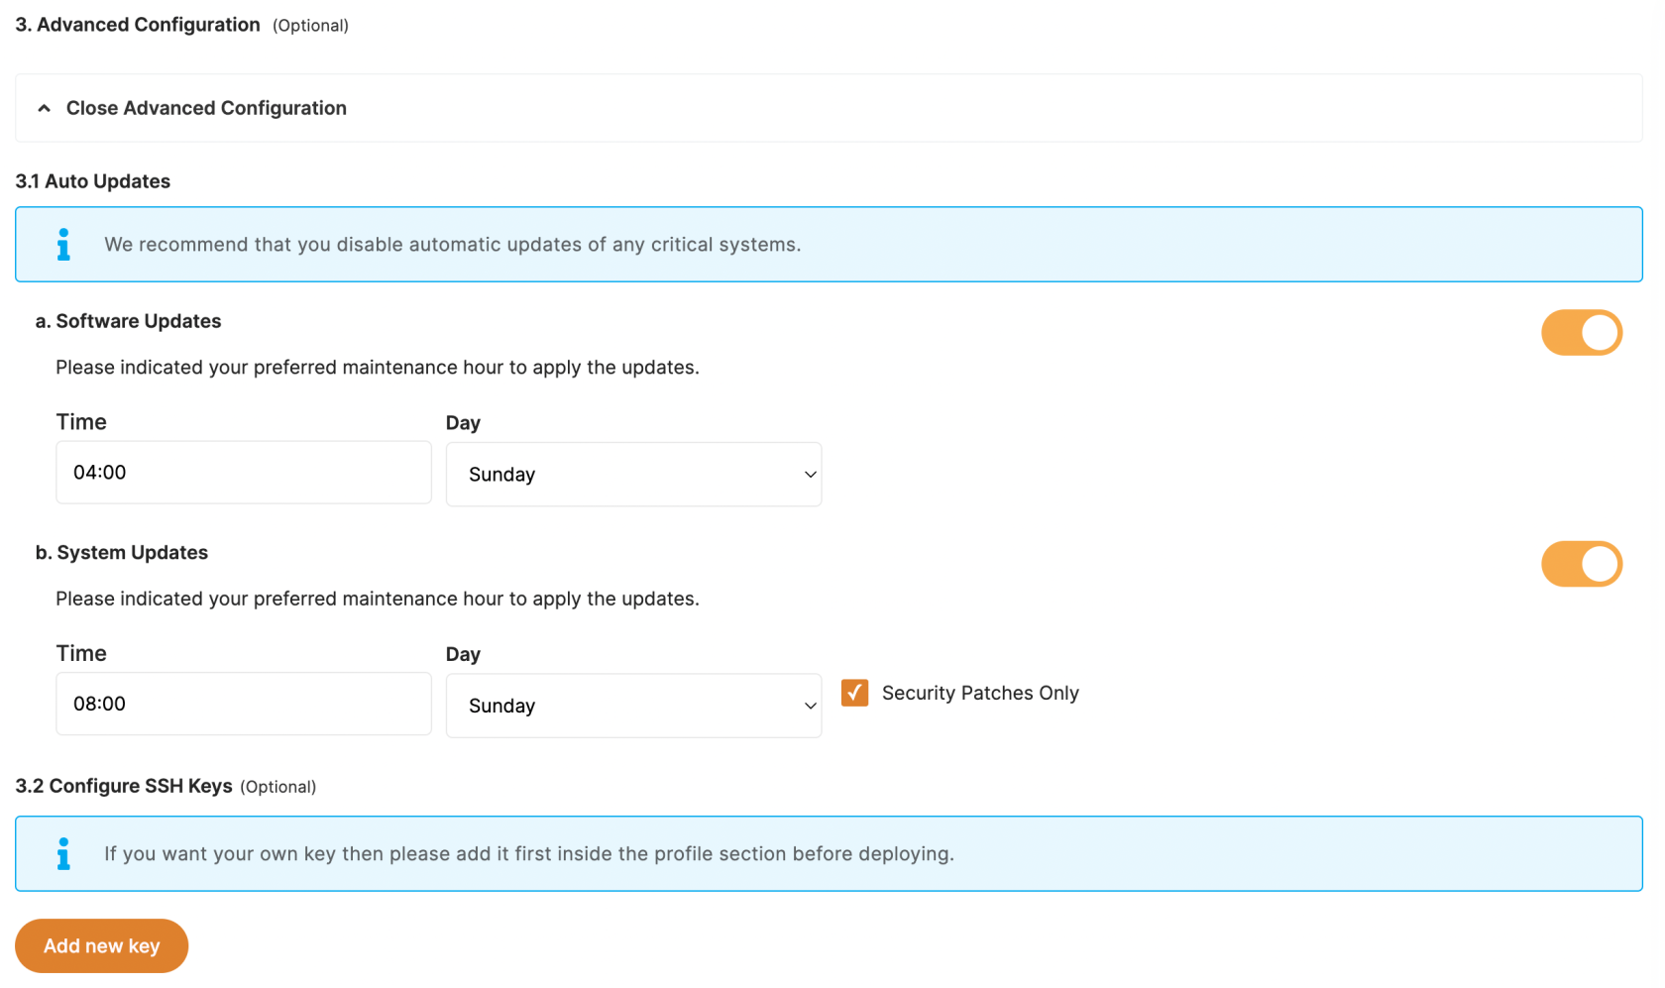The width and height of the screenshot is (1665, 988).
Task: Collapse the Advanced Configuration section
Action: click(x=206, y=107)
